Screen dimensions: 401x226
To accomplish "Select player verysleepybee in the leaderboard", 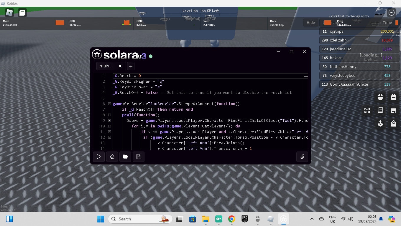I will (x=359, y=76).
